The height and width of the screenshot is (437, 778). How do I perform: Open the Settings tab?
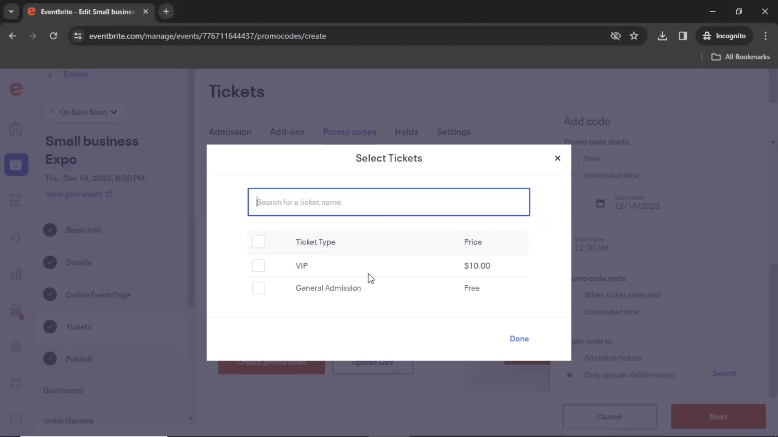click(454, 132)
